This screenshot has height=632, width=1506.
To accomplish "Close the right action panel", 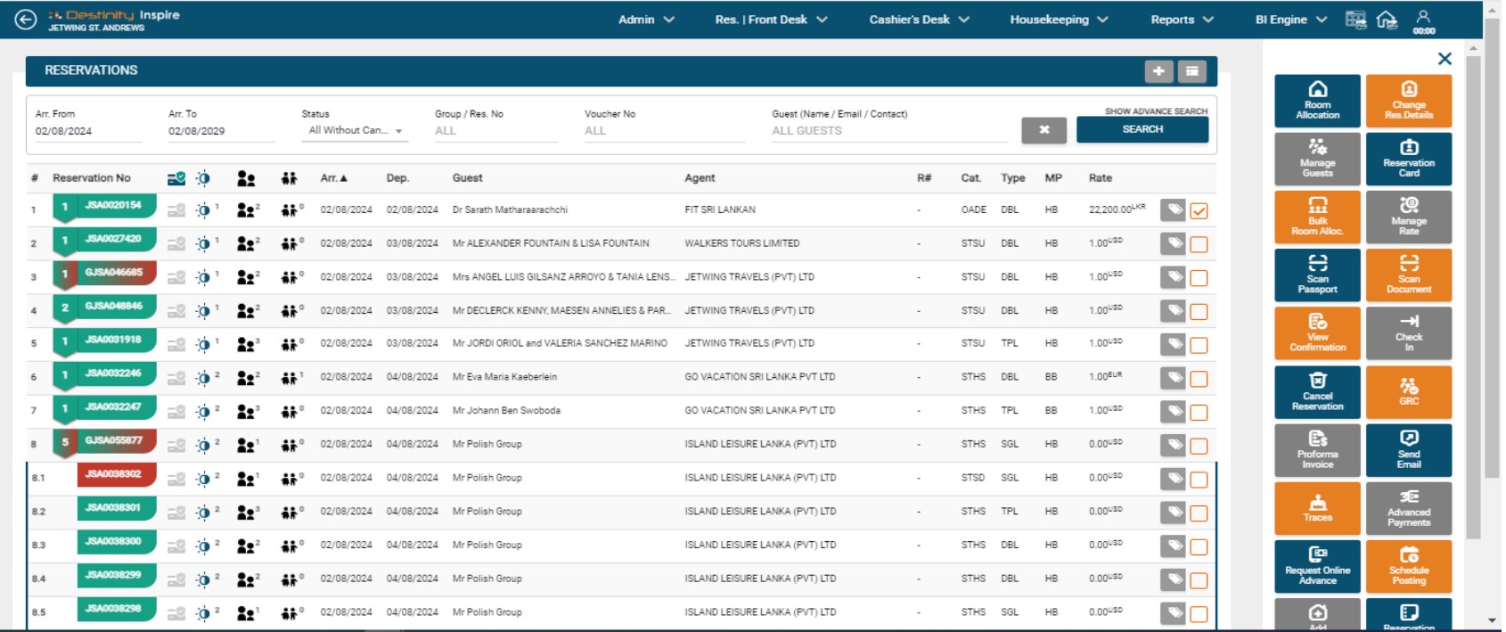I will click(1445, 58).
